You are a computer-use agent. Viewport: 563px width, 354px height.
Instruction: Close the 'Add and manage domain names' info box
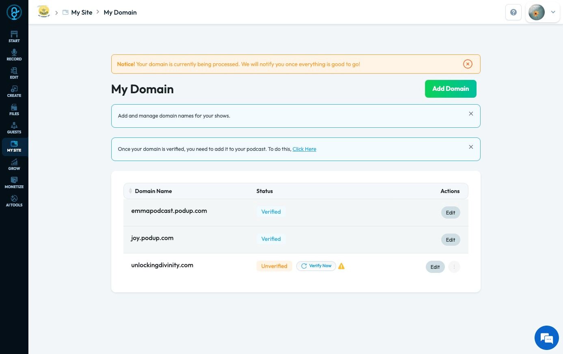pos(471,114)
